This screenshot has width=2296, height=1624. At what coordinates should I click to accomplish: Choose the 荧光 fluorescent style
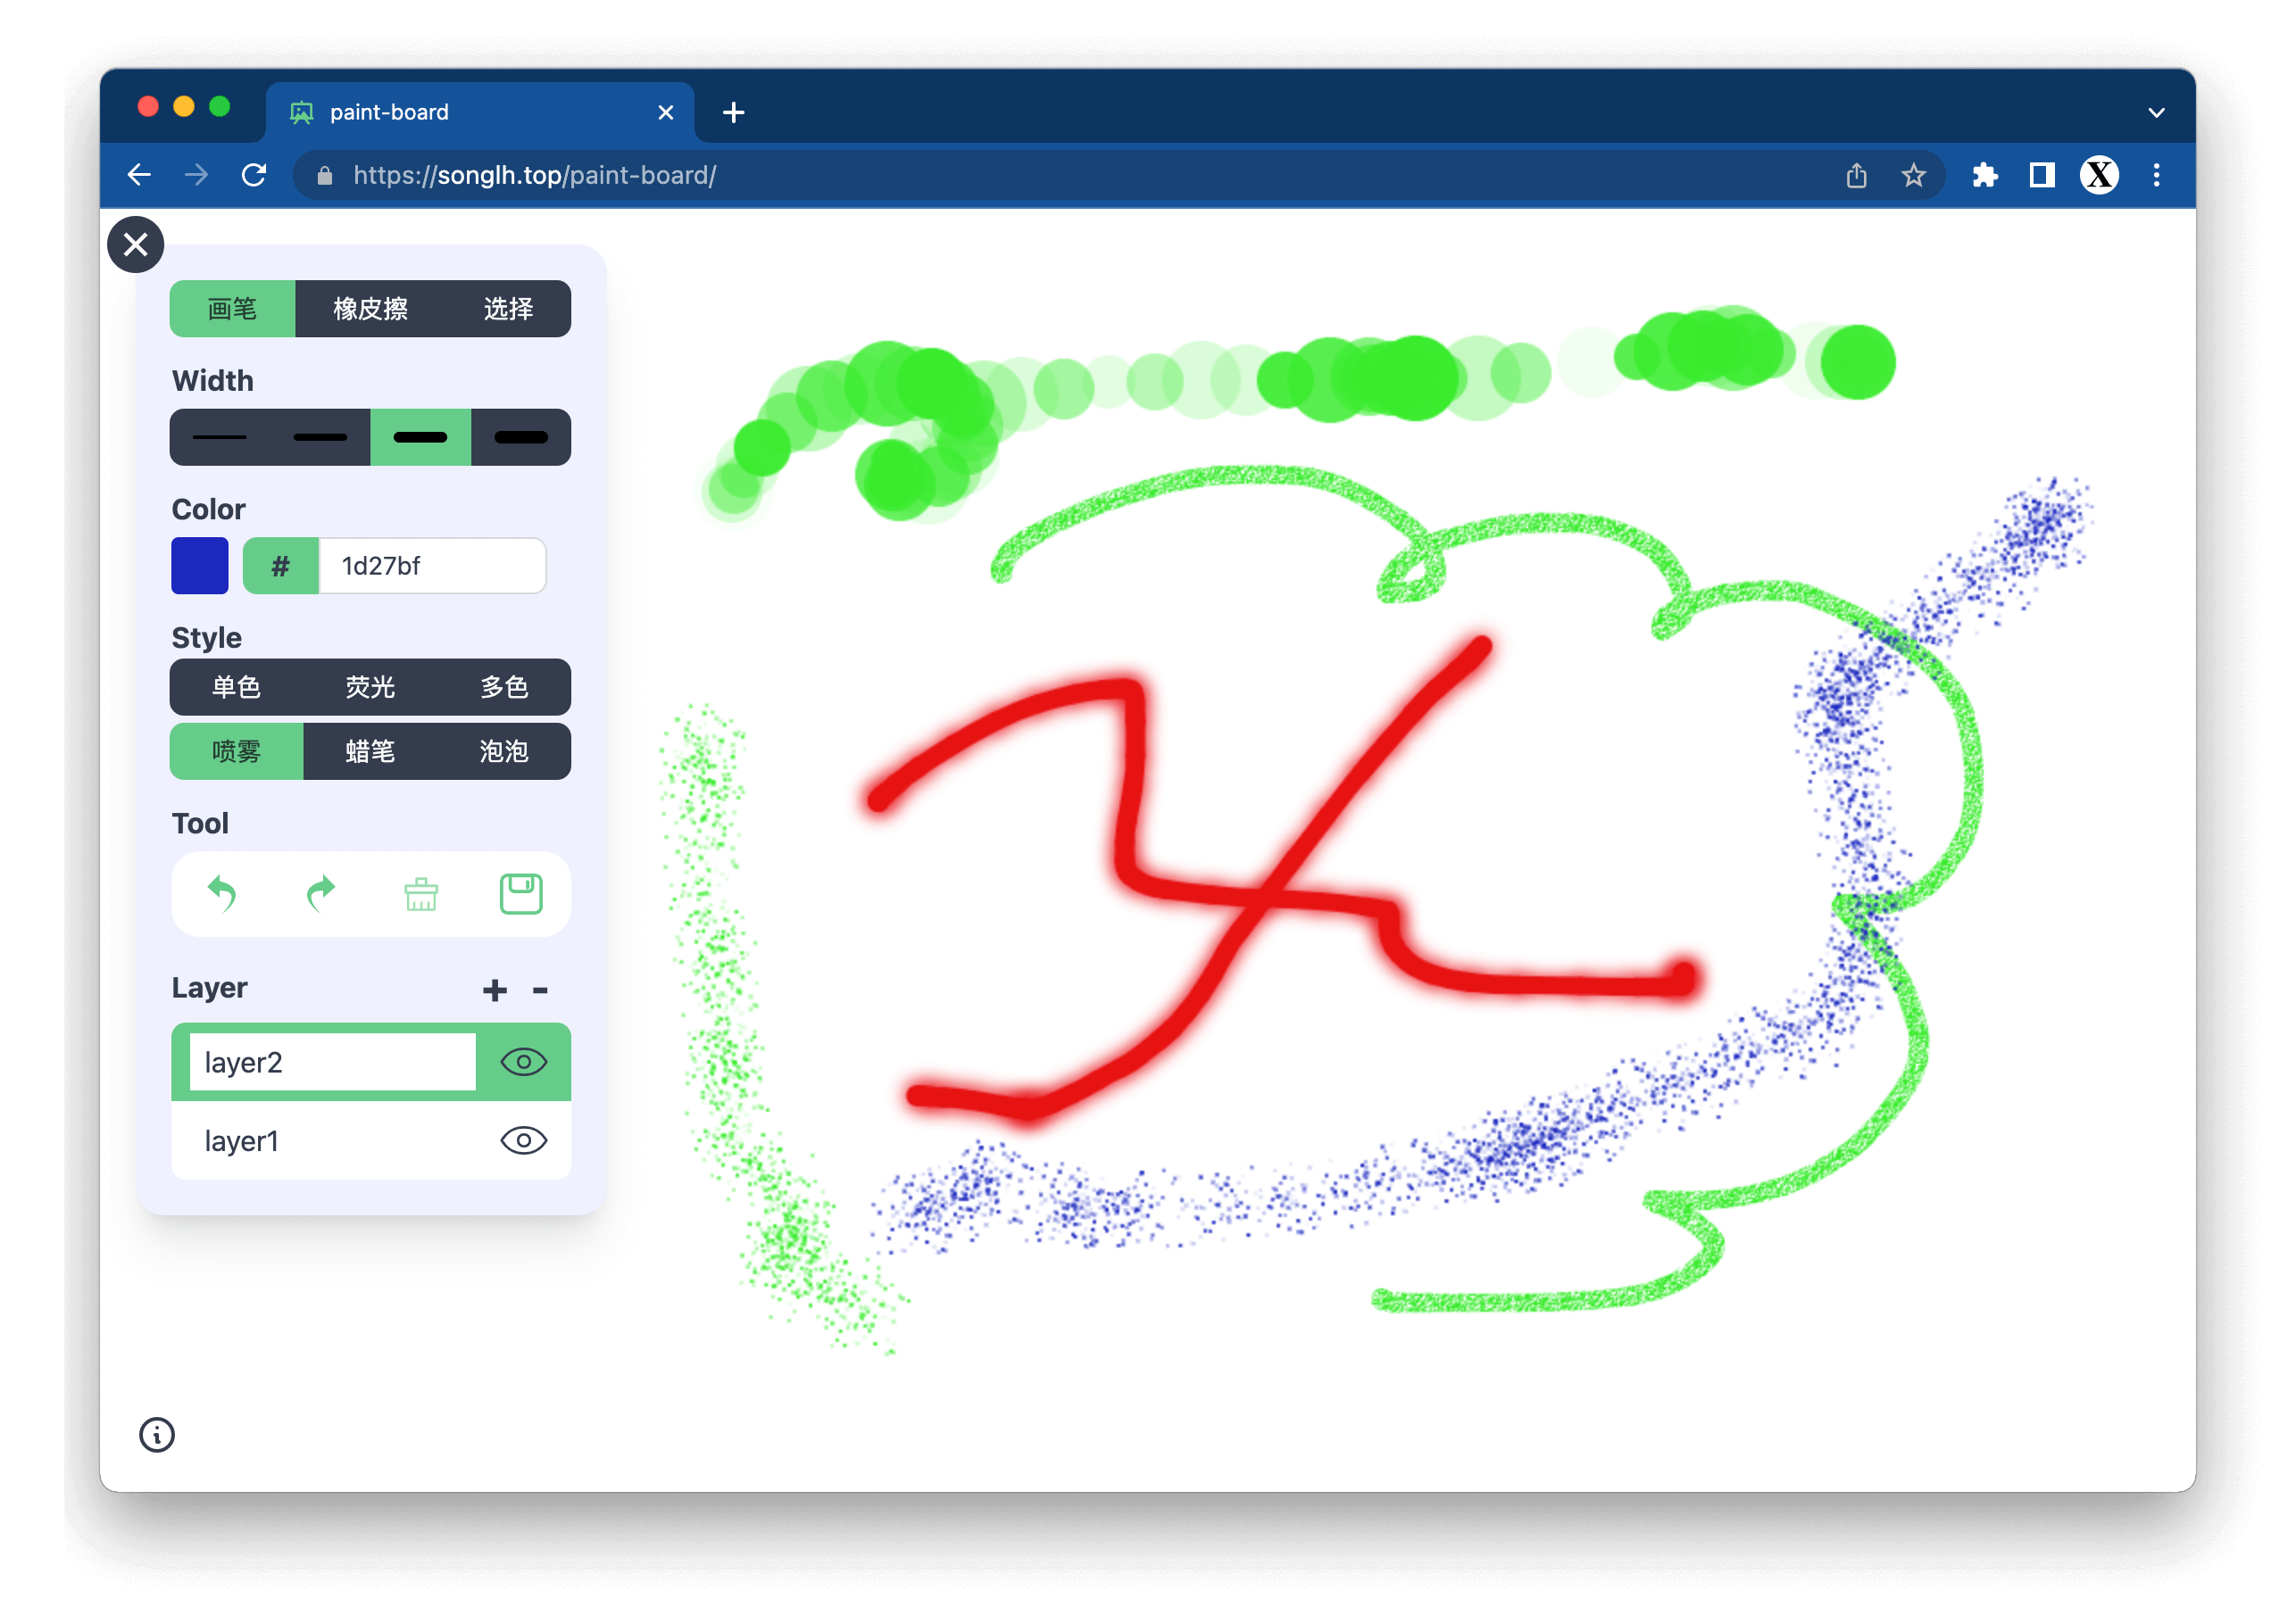pos(370,687)
